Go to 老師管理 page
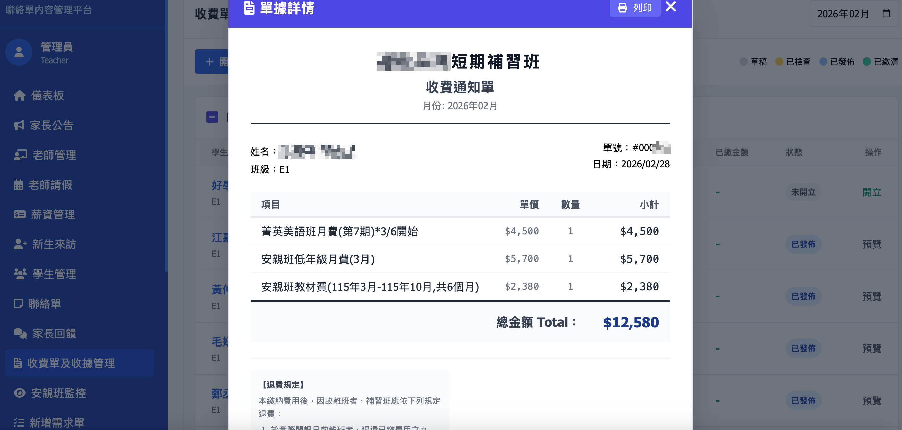Viewport: 902px width, 430px height. (80, 155)
